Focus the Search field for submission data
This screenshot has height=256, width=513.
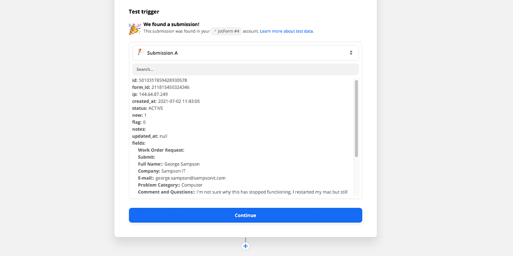click(x=245, y=69)
